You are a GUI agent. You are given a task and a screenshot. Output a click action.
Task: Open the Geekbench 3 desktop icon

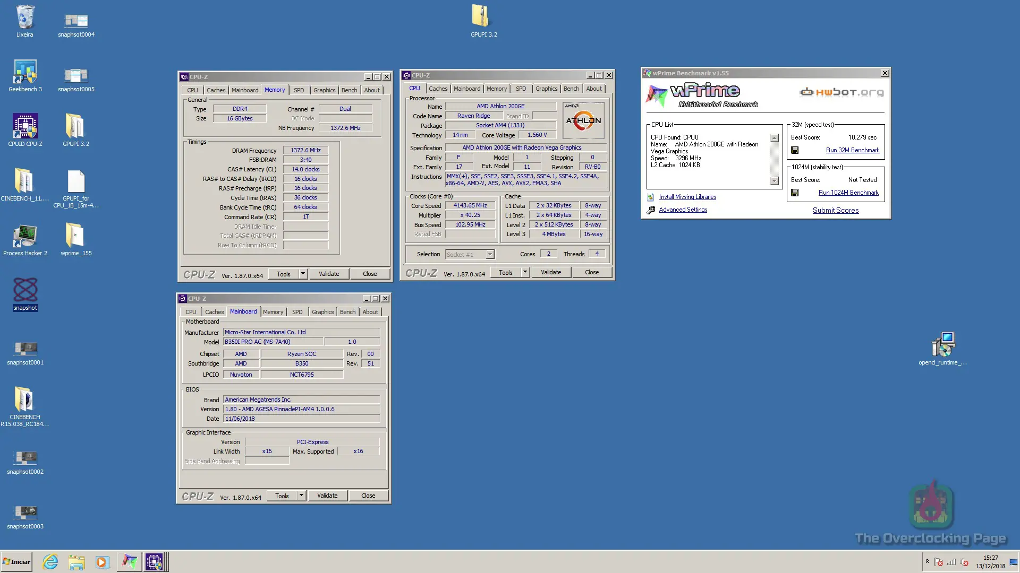(25, 75)
